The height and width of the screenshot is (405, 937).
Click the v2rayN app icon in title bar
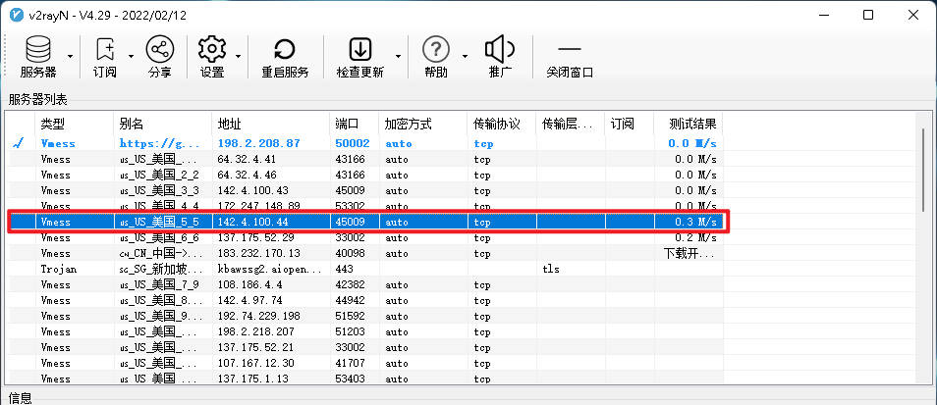(x=16, y=15)
